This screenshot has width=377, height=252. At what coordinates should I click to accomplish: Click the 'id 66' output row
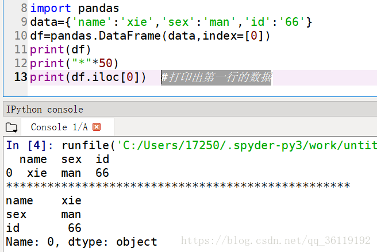click(44, 228)
